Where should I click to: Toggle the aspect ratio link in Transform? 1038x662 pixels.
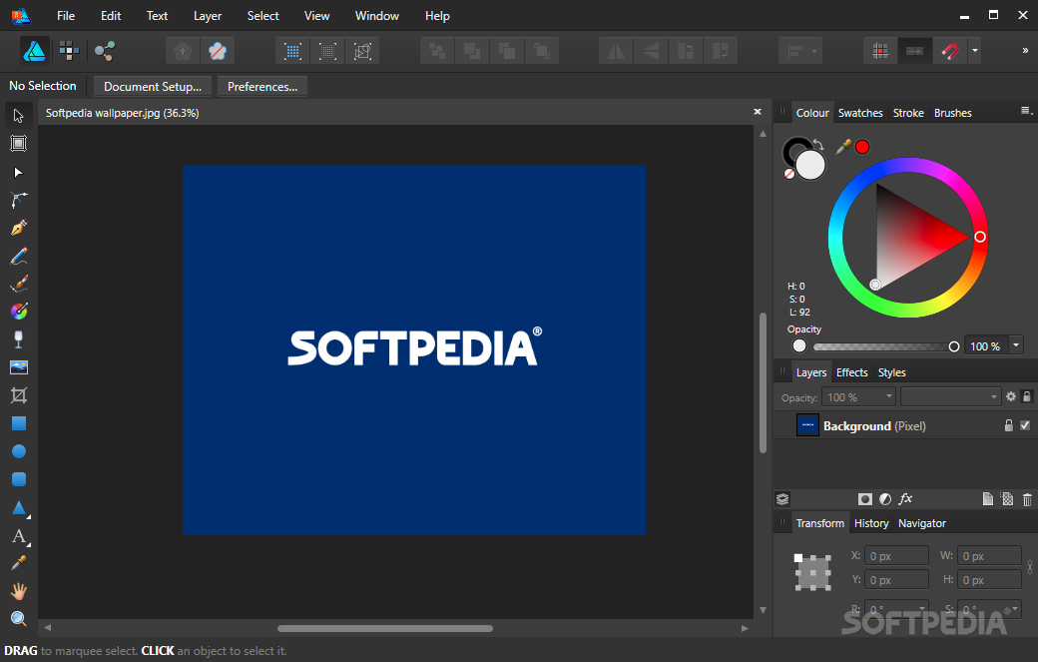1030,567
